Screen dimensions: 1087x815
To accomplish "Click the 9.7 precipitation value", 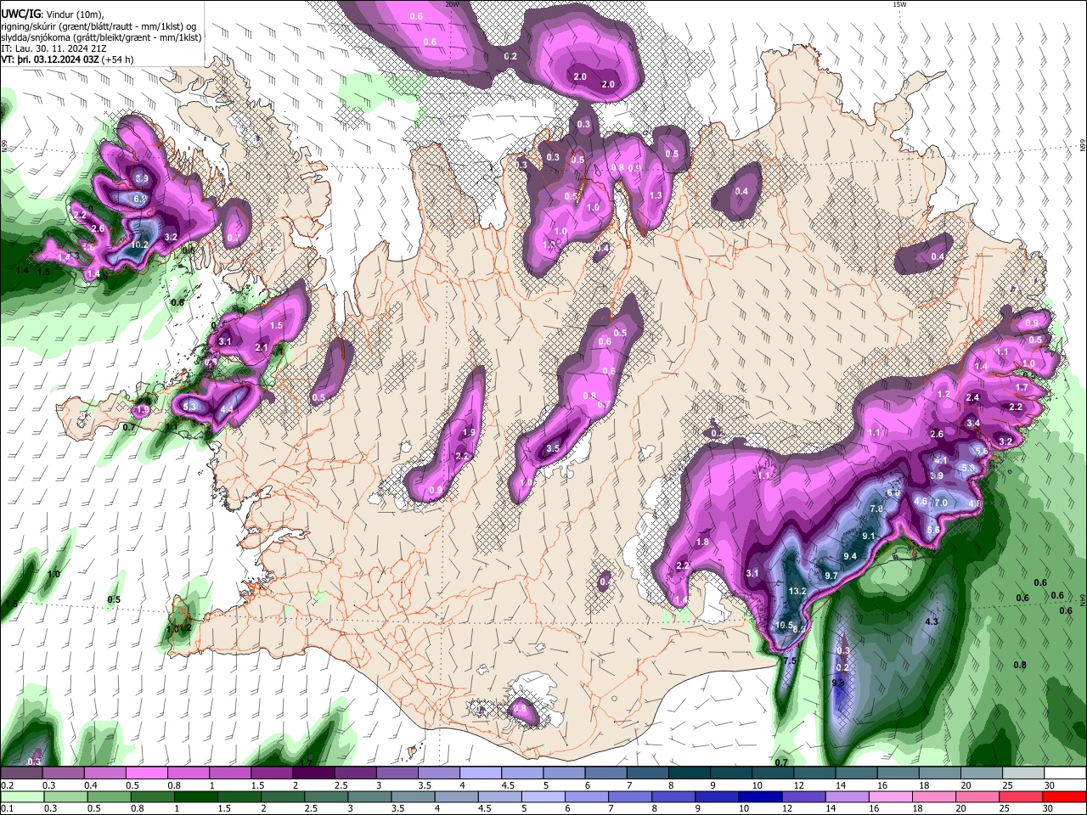I will click(x=831, y=576).
